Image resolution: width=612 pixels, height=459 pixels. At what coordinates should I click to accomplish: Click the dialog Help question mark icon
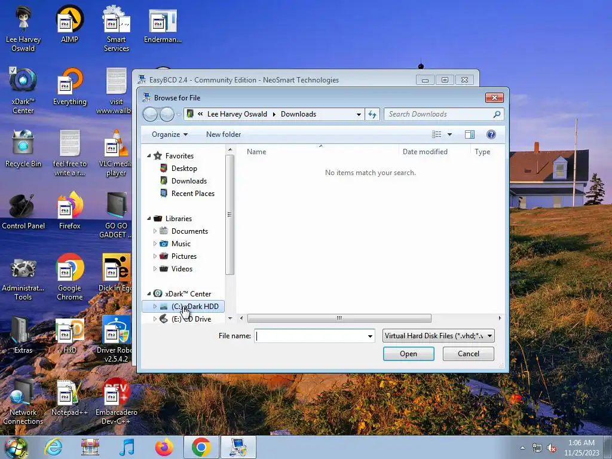(491, 134)
